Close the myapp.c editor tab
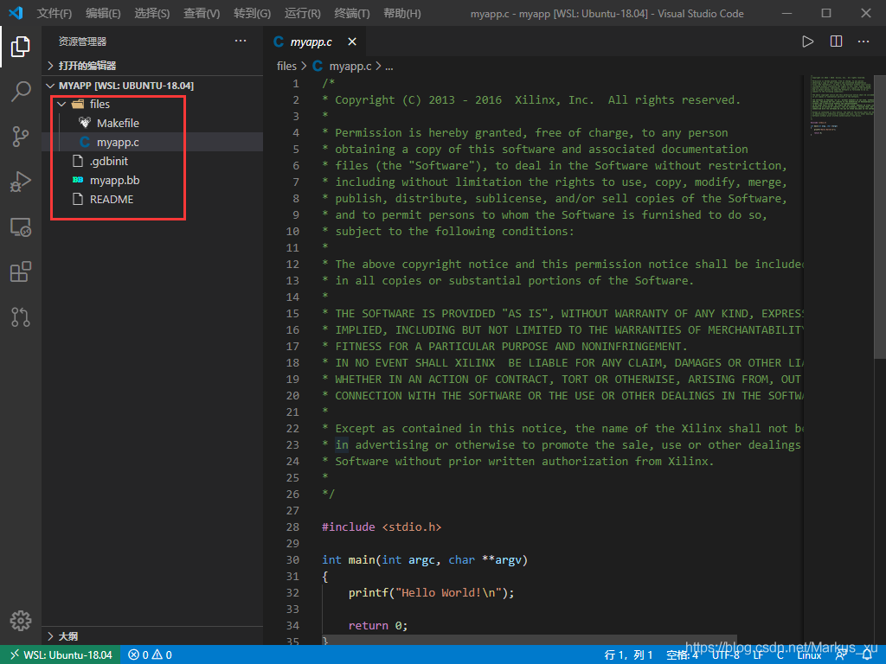 coord(351,41)
